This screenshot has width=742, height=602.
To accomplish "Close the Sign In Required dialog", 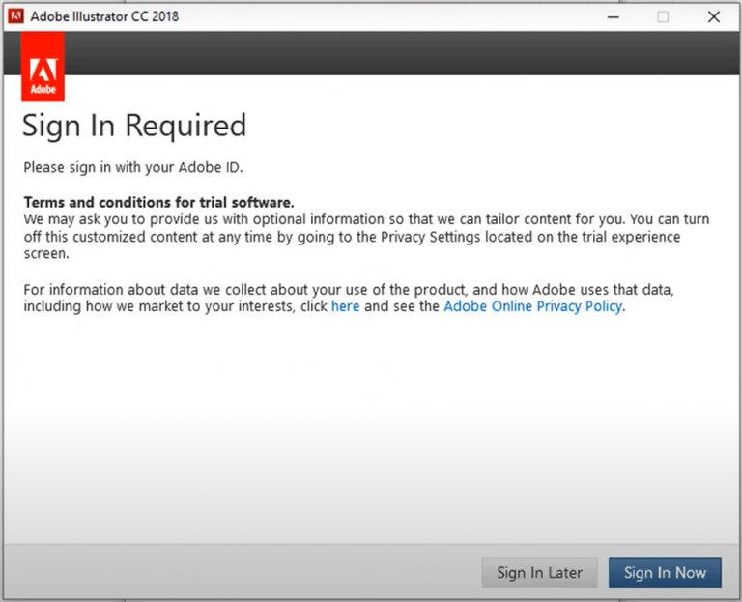I will click(713, 16).
